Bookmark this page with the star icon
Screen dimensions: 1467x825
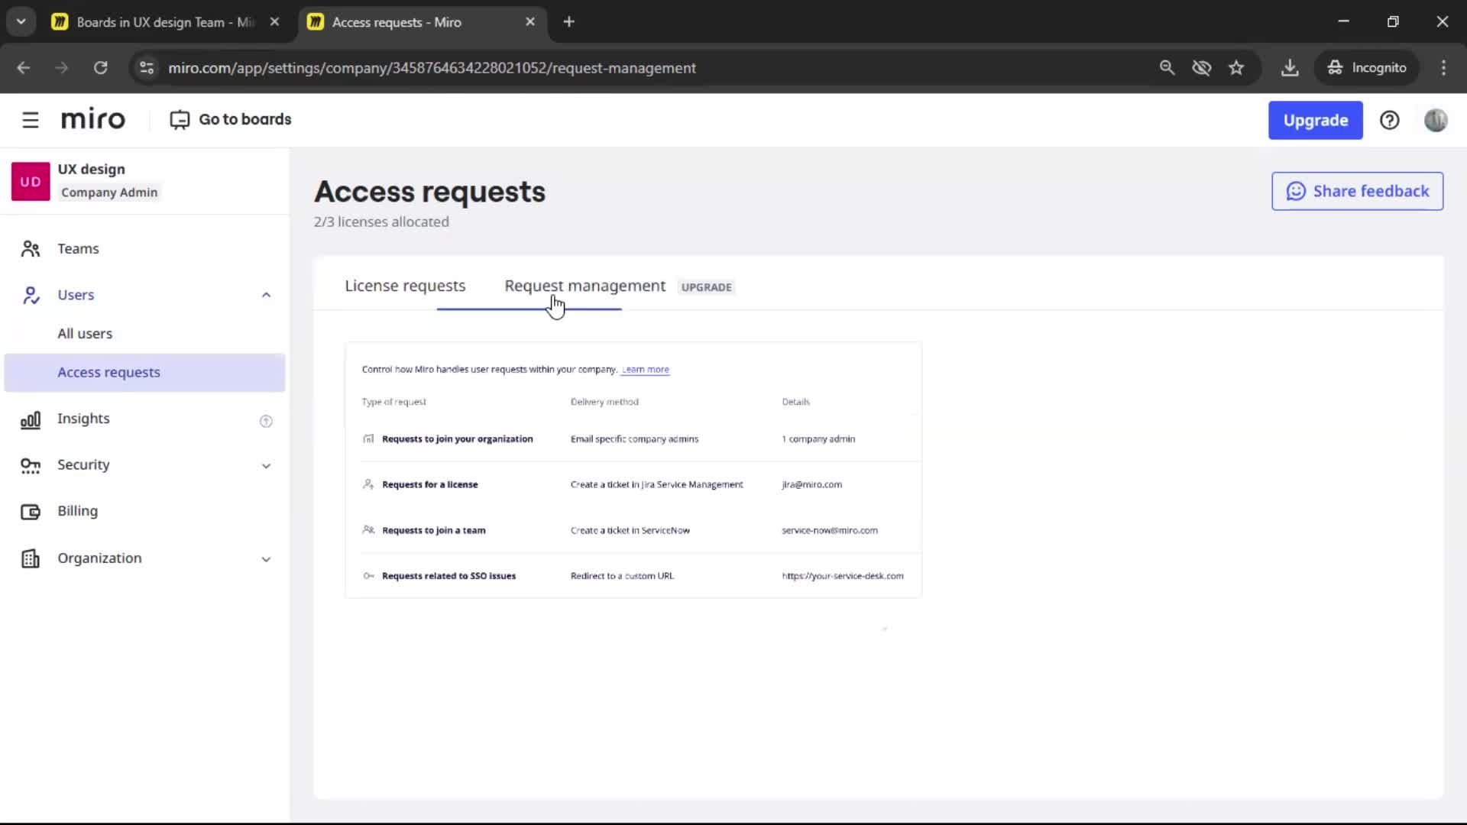[x=1236, y=68]
